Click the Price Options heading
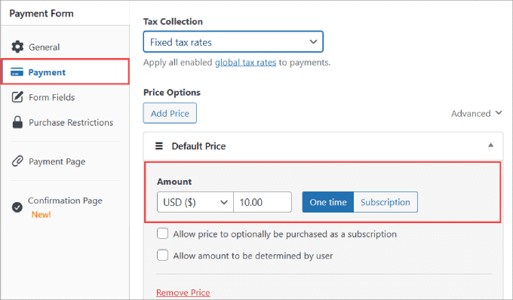 point(172,93)
